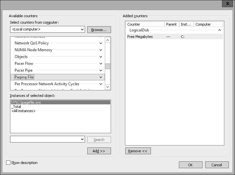Select the <All instances> entry

coord(61,111)
